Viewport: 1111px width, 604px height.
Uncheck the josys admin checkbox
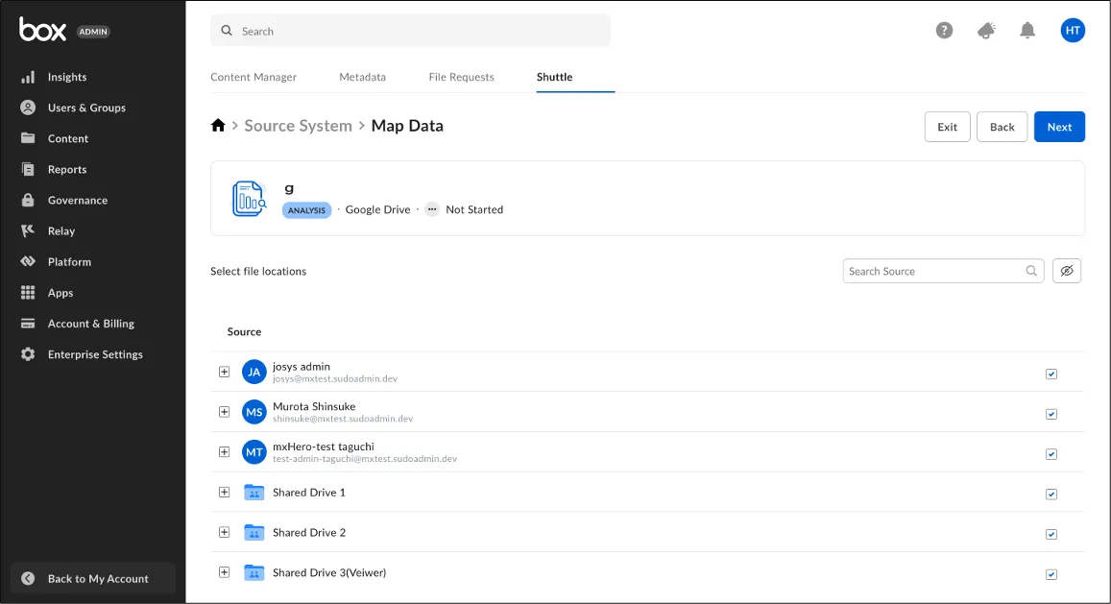pyautogui.click(x=1051, y=374)
